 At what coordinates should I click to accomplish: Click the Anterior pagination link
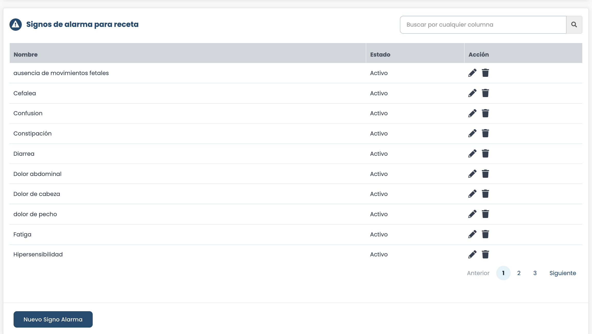point(478,273)
